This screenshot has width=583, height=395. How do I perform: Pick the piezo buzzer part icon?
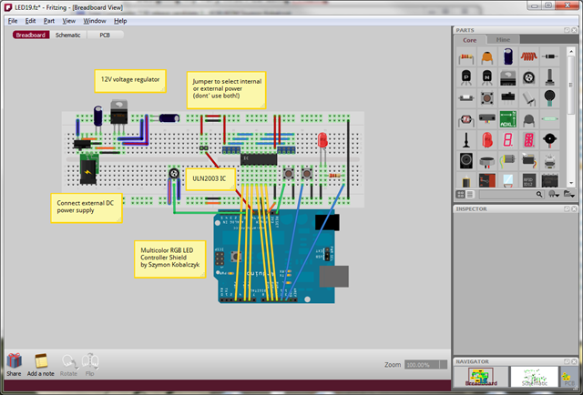(549, 139)
